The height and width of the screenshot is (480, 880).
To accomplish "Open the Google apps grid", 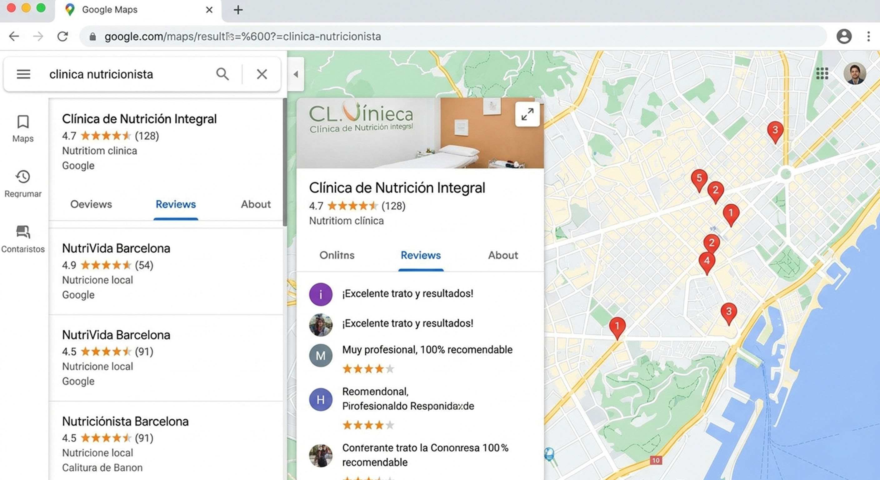I will coord(822,73).
